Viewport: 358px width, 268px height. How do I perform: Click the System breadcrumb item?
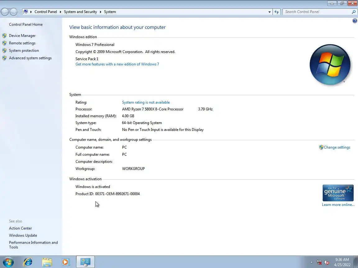(x=110, y=12)
